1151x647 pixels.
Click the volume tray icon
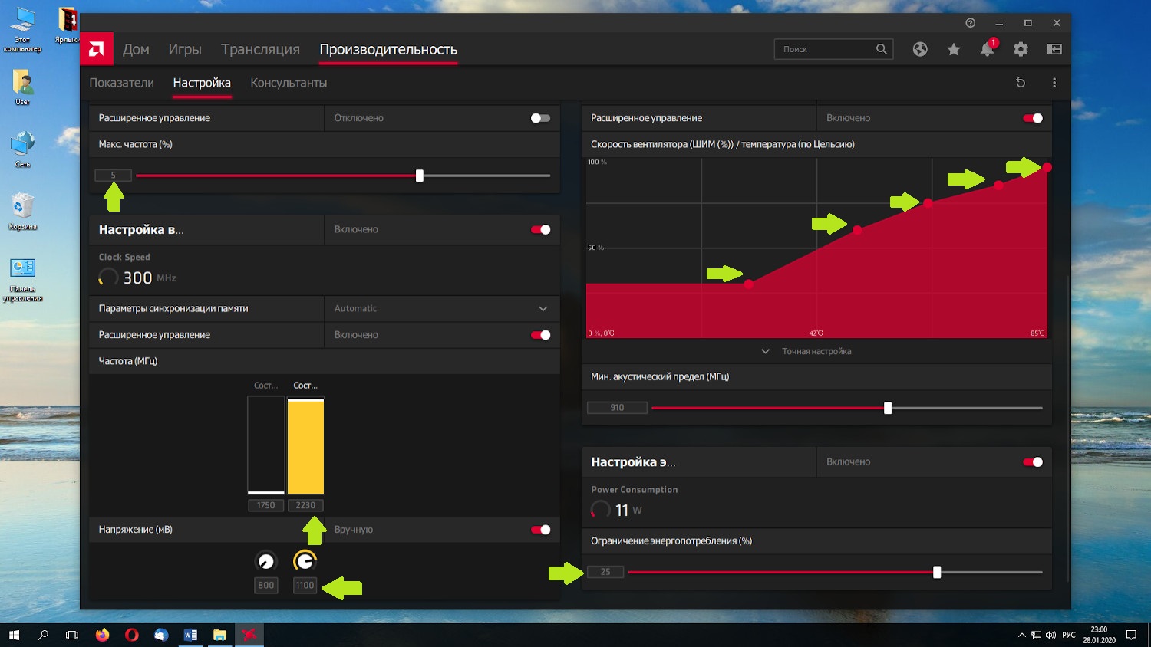coord(1050,635)
